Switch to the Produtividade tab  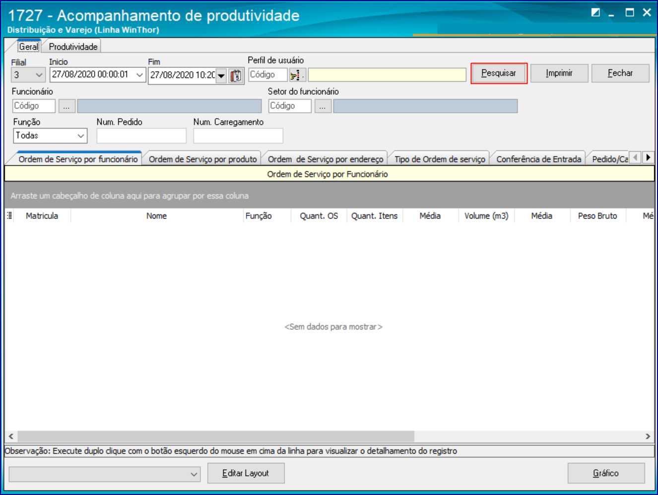click(x=73, y=47)
